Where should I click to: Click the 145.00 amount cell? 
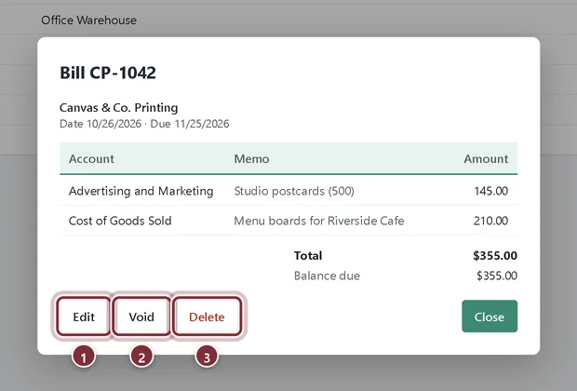[490, 191]
